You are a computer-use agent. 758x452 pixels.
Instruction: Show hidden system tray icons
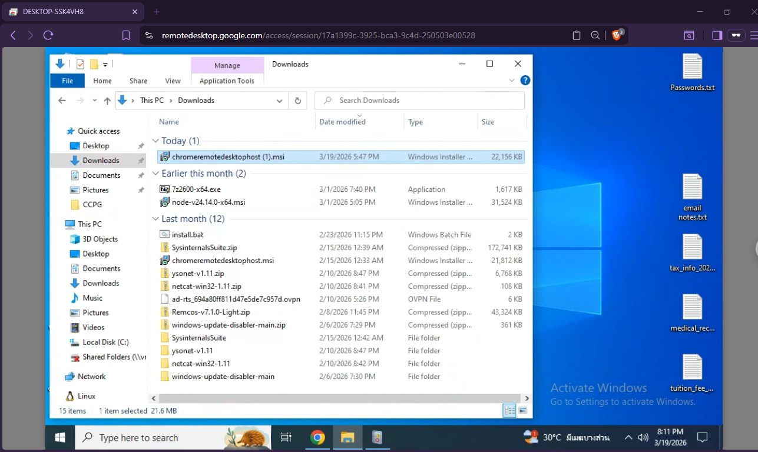pyautogui.click(x=628, y=437)
